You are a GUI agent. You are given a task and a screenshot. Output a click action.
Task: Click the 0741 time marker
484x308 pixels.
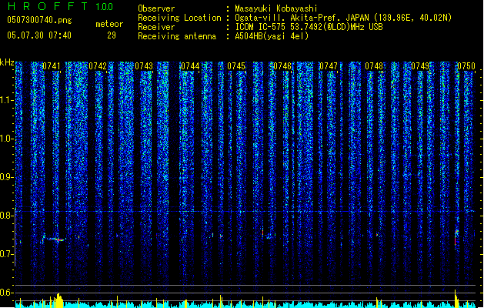[x=52, y=66]
